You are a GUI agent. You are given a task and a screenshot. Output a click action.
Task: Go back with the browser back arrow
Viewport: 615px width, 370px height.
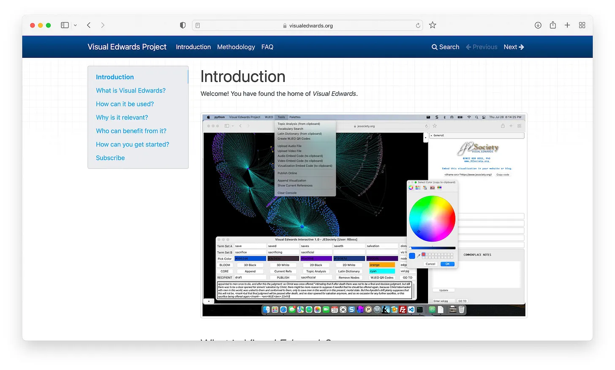coord(89,25)
